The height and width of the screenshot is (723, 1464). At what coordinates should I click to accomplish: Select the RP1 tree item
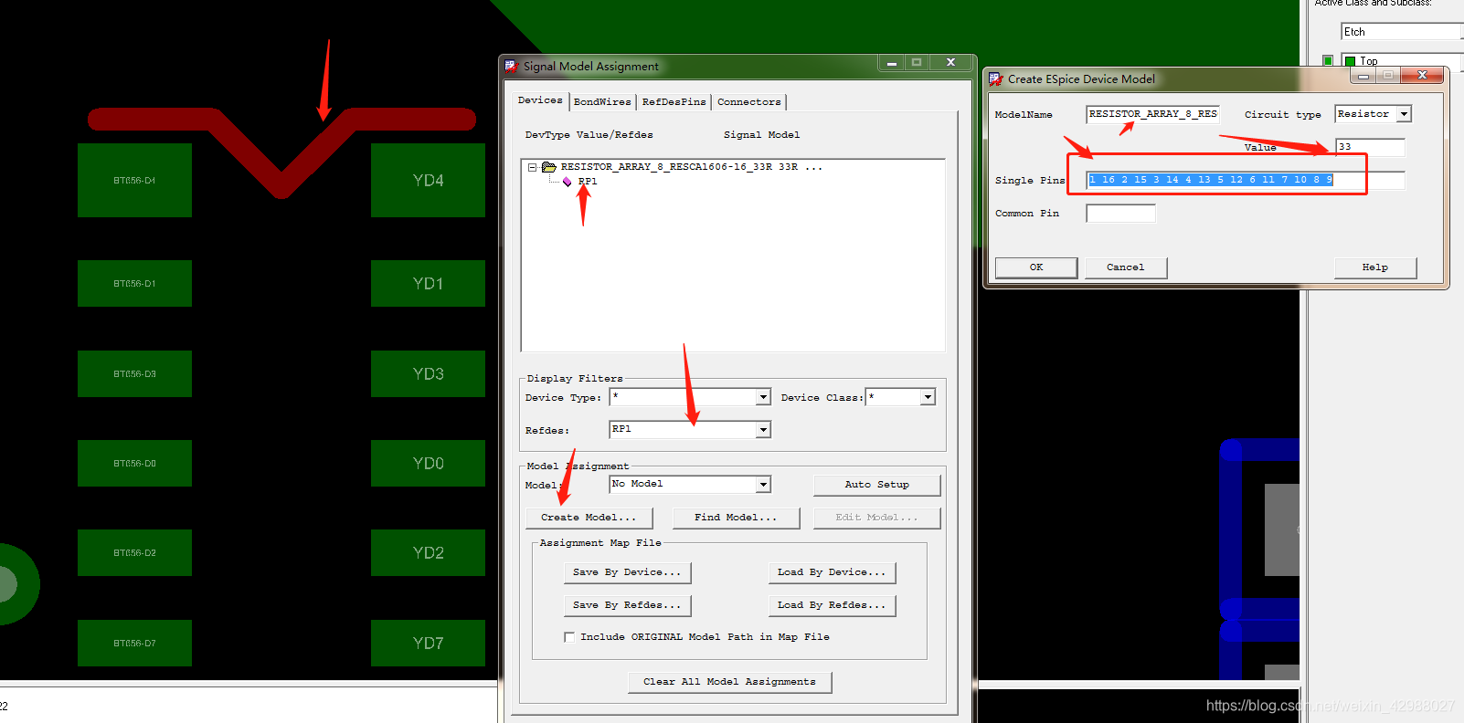tap(588, 182)
